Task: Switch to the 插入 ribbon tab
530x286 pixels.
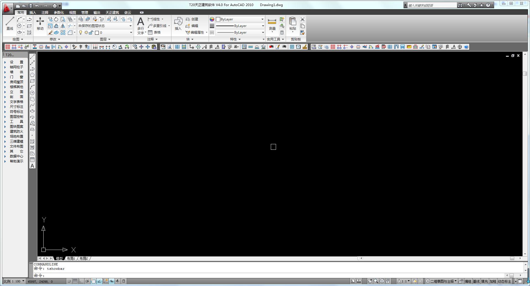Action: [x=33, y=12]
